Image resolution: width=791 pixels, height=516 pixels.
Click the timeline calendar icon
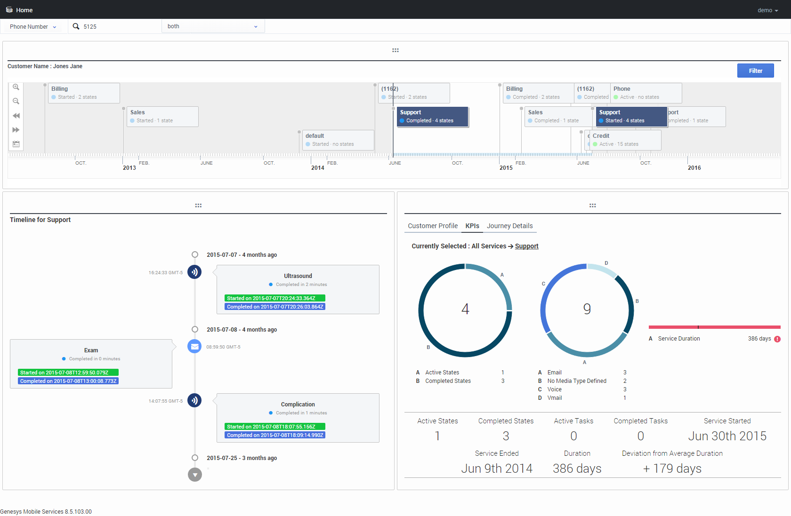pyautogui.click(x=16, y=144)
